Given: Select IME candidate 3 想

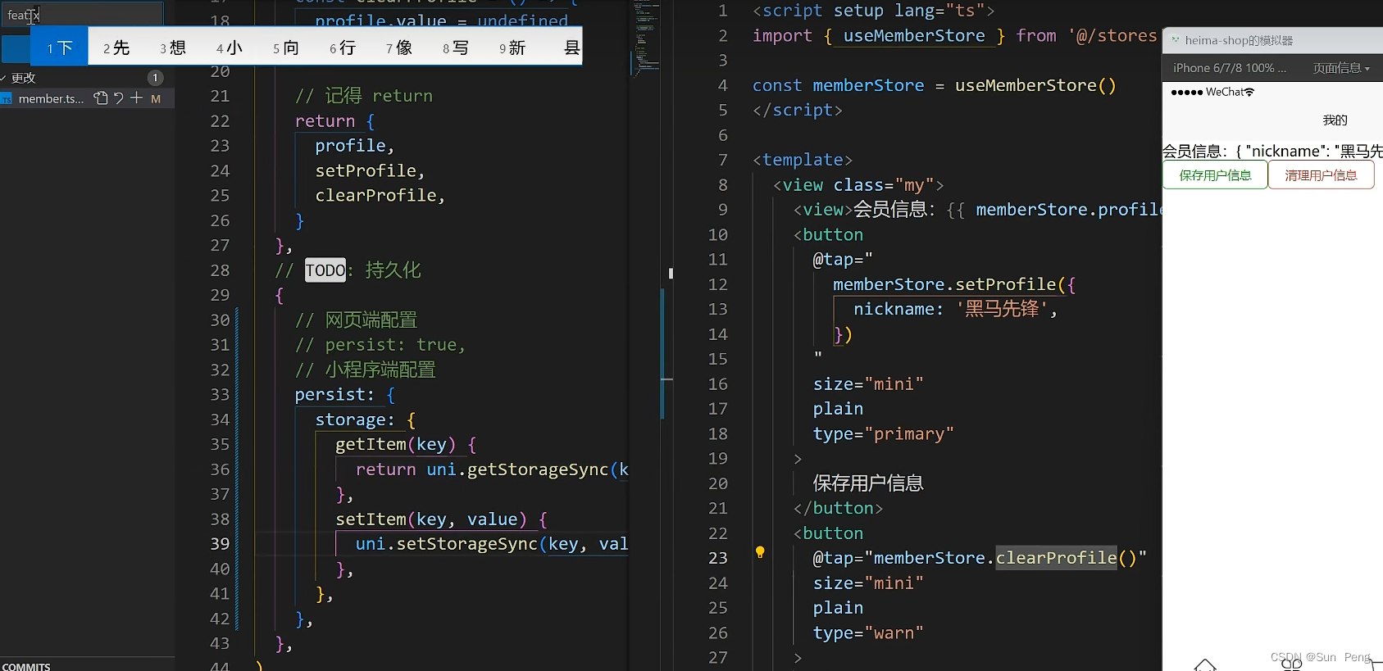Looking at the screenshot, I should point(172,48).
